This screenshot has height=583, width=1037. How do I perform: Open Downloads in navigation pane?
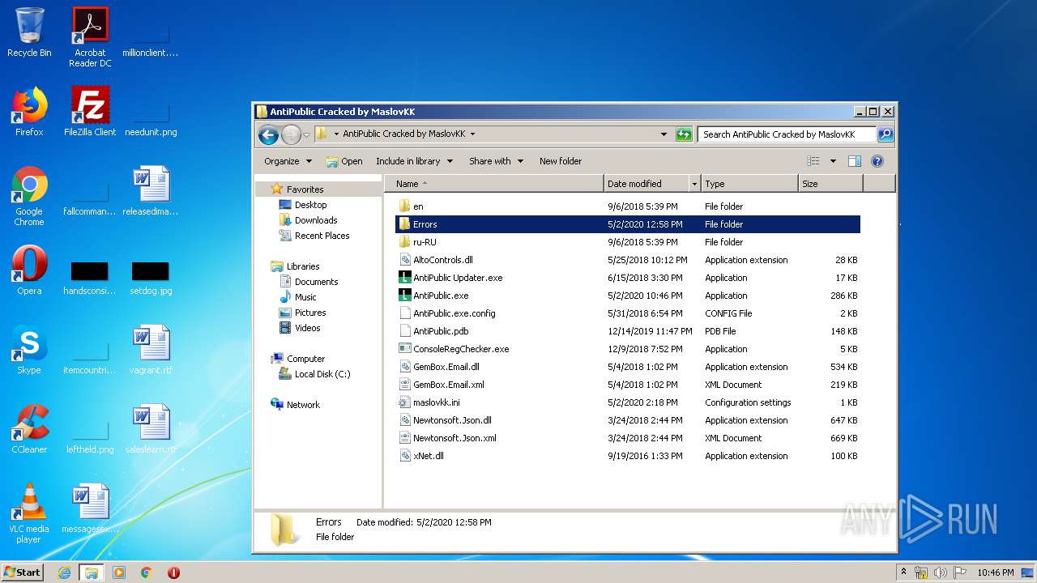point(316,220)
